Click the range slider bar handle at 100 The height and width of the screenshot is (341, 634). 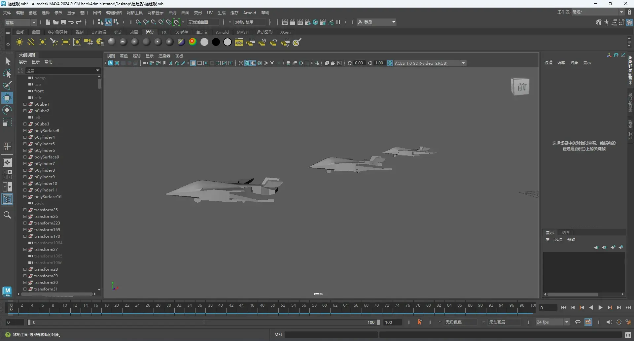378,322
